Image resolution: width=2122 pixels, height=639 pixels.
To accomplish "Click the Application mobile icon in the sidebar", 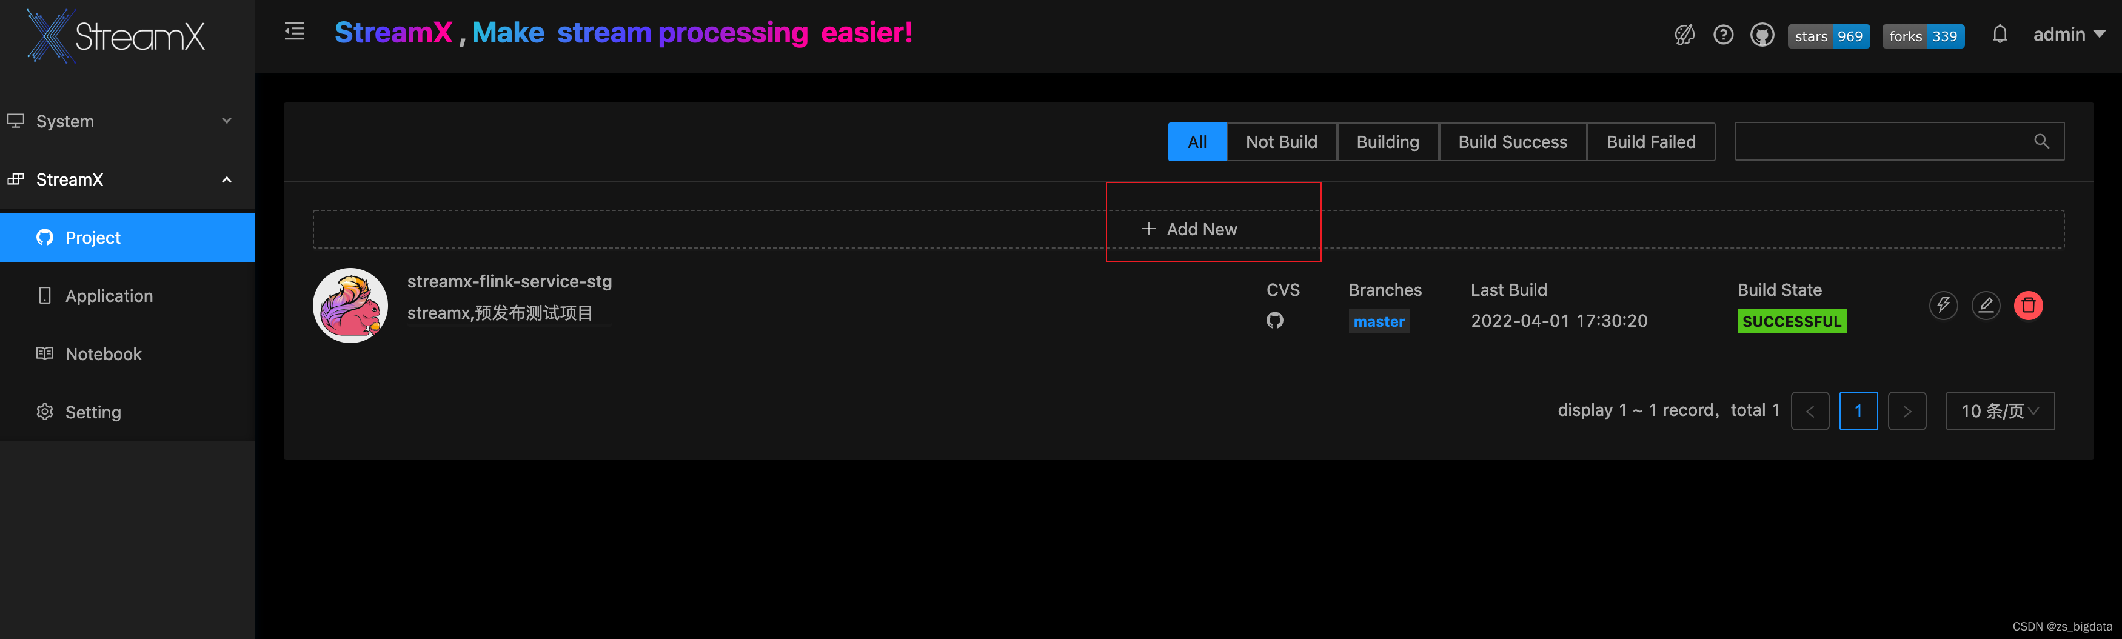I will click(44, 295).
